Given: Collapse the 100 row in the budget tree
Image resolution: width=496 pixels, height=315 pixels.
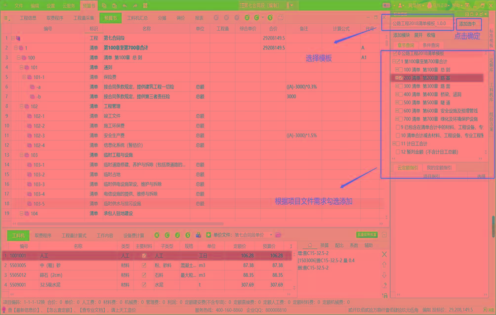Looking at the screenshot, I should pyautogui.click(x=18, y=58).
